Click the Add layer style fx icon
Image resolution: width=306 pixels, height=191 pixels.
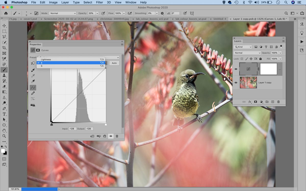pos(250,102)
